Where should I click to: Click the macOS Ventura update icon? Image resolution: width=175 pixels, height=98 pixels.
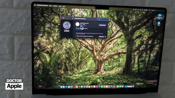tap(77, 24)
